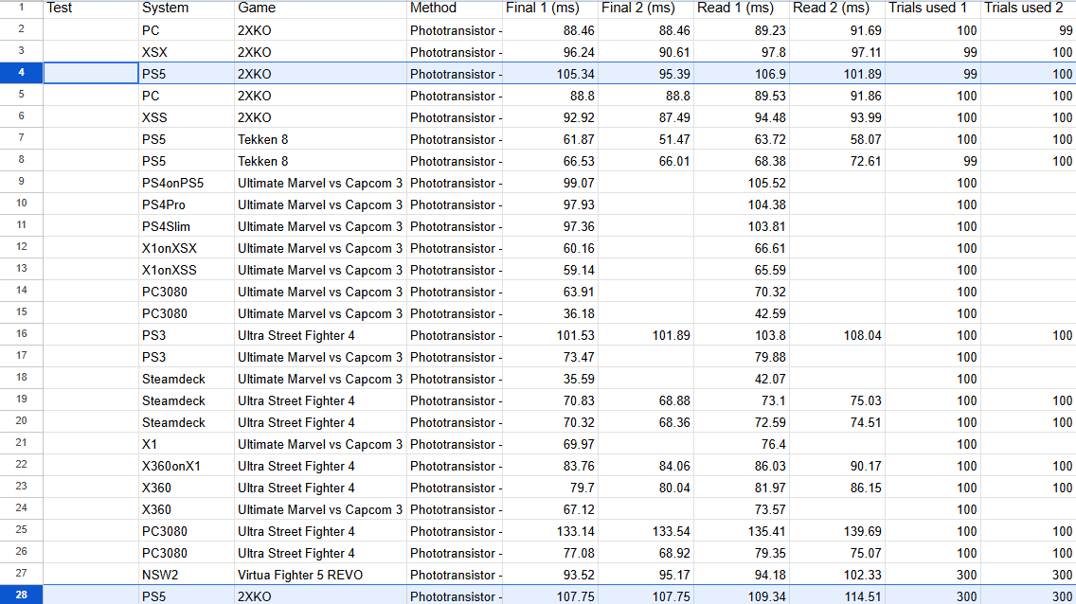Select the cell containing 105.34
Screen dimensions: 1076x604
pyautogui.click(x=549, y=73)
